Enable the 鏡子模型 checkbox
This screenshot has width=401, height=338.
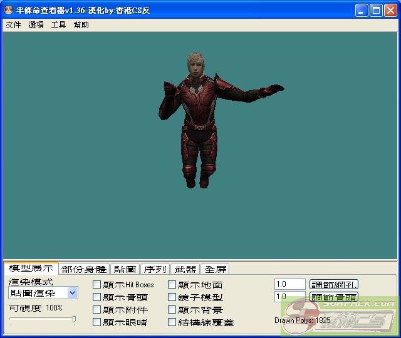point(172,297)
